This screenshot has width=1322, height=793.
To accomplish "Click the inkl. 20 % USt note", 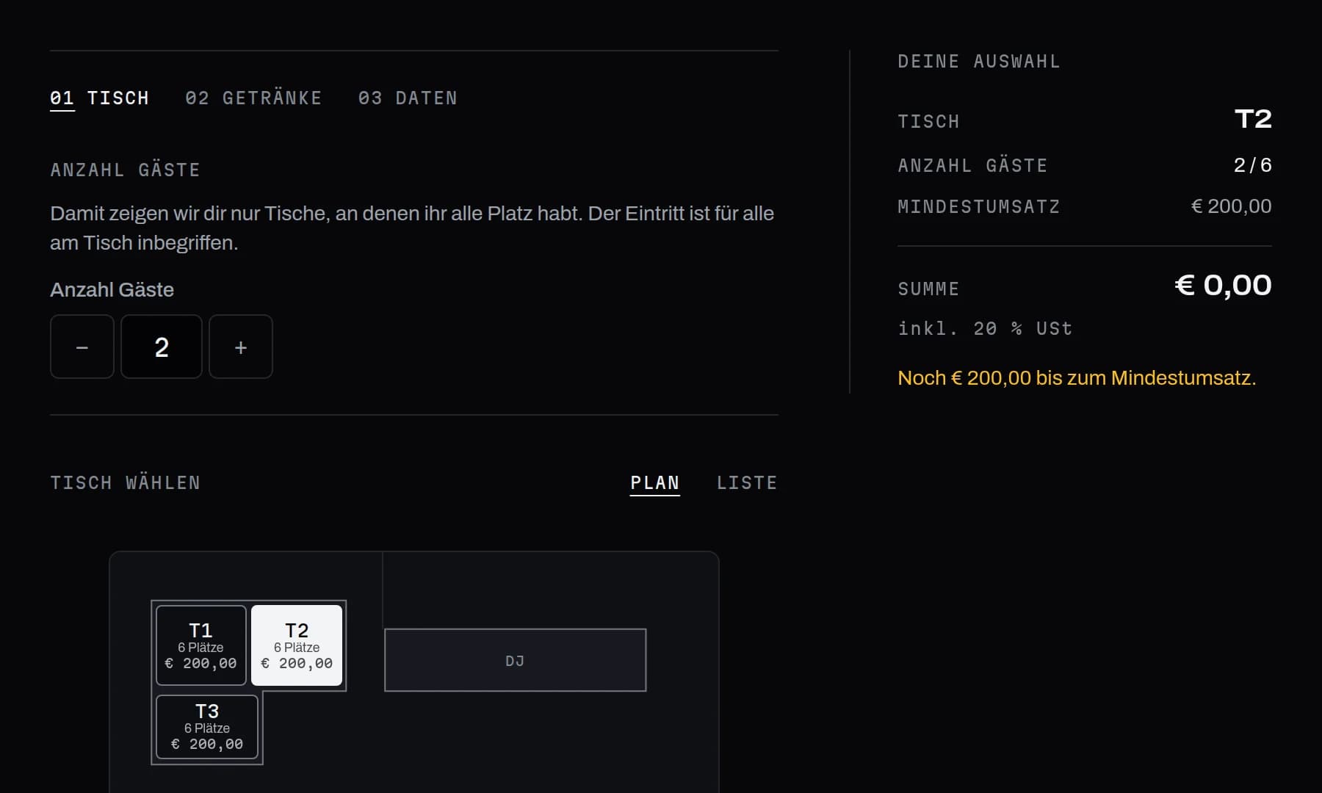I will [985, 328].
